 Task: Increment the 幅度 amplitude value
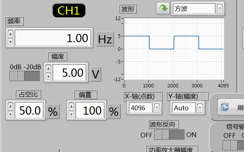pyautogui.click(x=48, y=69)
